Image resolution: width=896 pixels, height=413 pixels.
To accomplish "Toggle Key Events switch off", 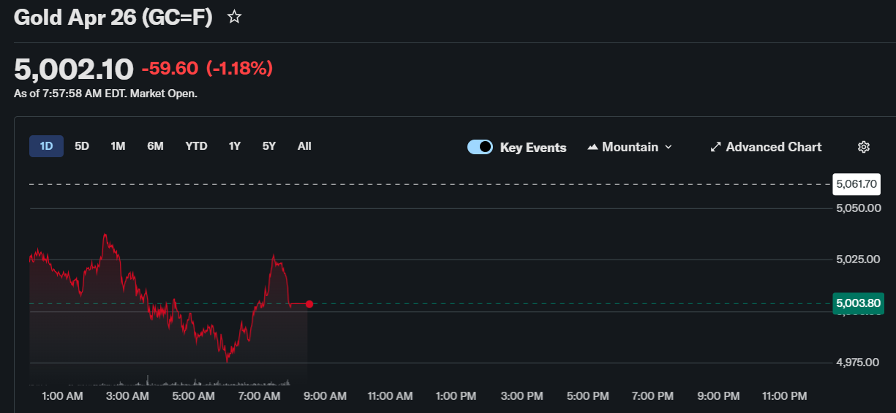I will pos(480,147).
